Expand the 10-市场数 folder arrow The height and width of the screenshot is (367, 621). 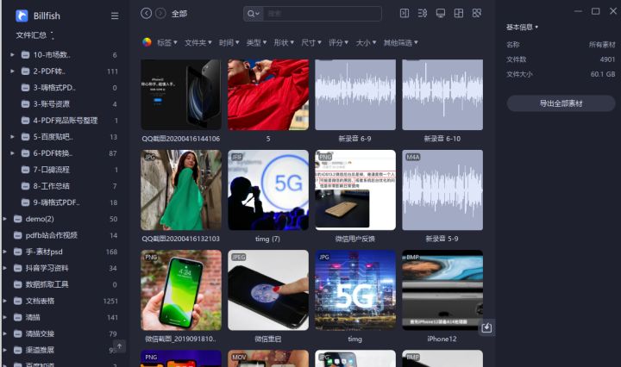(12, 54)
